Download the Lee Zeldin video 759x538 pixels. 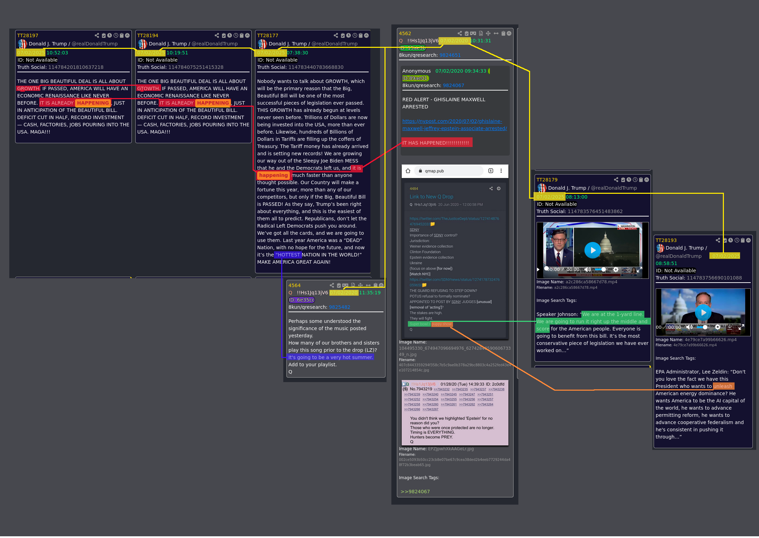coord(730,327)
